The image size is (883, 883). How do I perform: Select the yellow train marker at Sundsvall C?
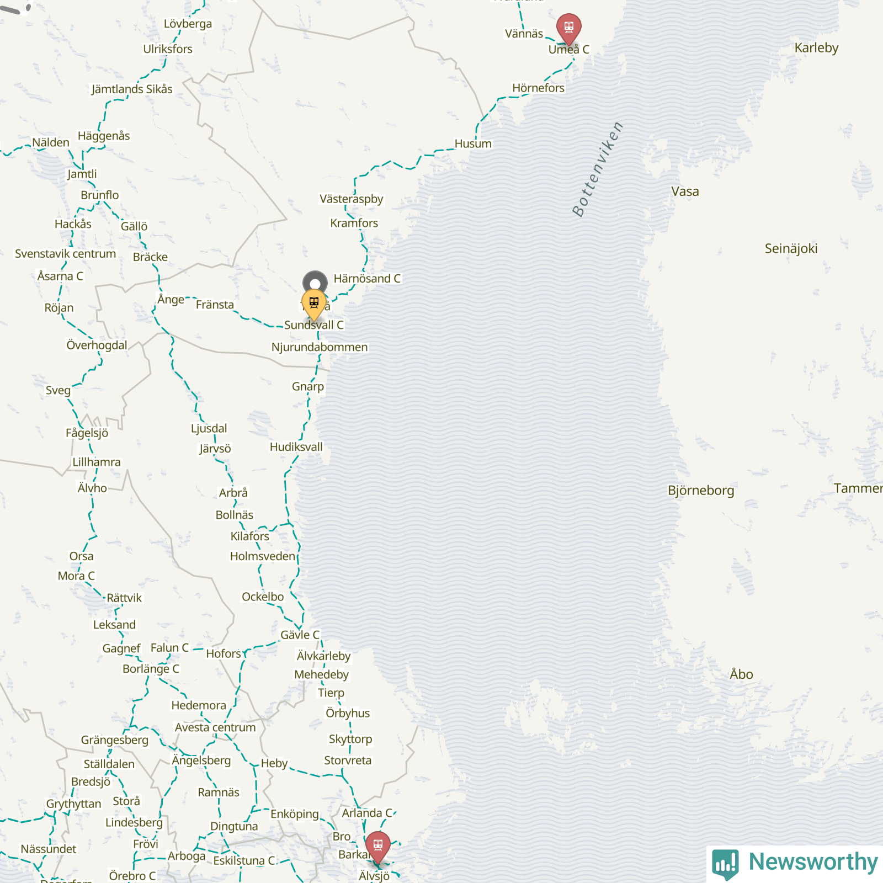[x=314, y=305]
